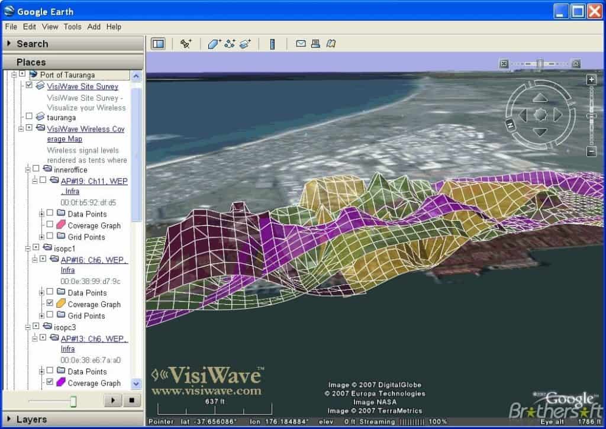Uncheck the VisiWave Site Survey checkbox
606x429 pixels.
pos(29,85)
